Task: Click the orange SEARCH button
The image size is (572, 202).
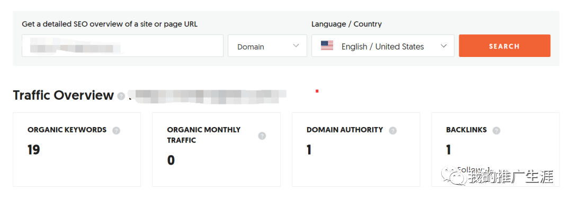Action: (x=505, y=46)
